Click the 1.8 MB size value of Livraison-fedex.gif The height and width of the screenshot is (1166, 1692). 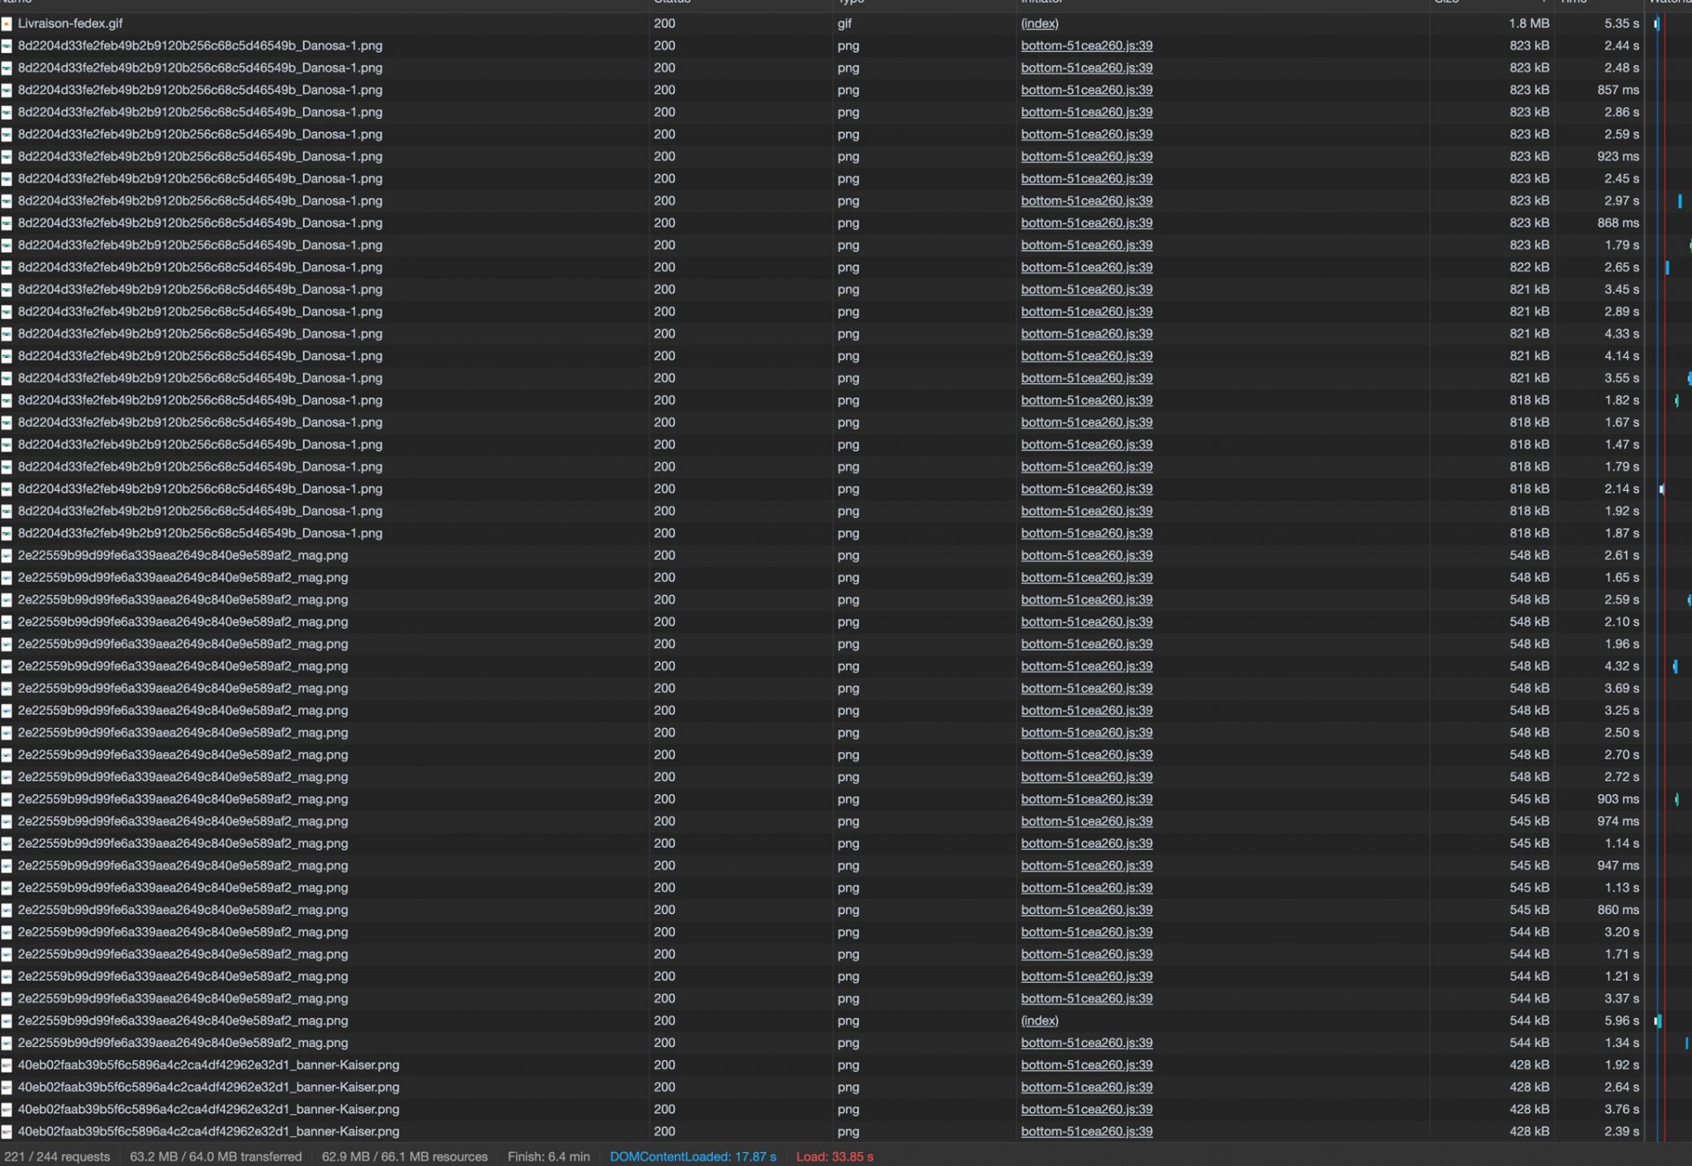(x=1528, y=24)
